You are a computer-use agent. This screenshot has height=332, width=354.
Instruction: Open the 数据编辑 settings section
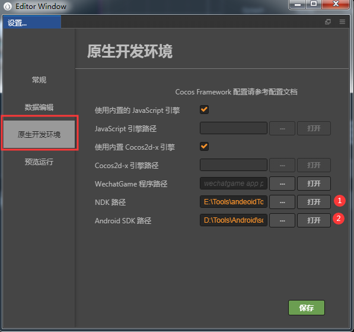(39, 107)
